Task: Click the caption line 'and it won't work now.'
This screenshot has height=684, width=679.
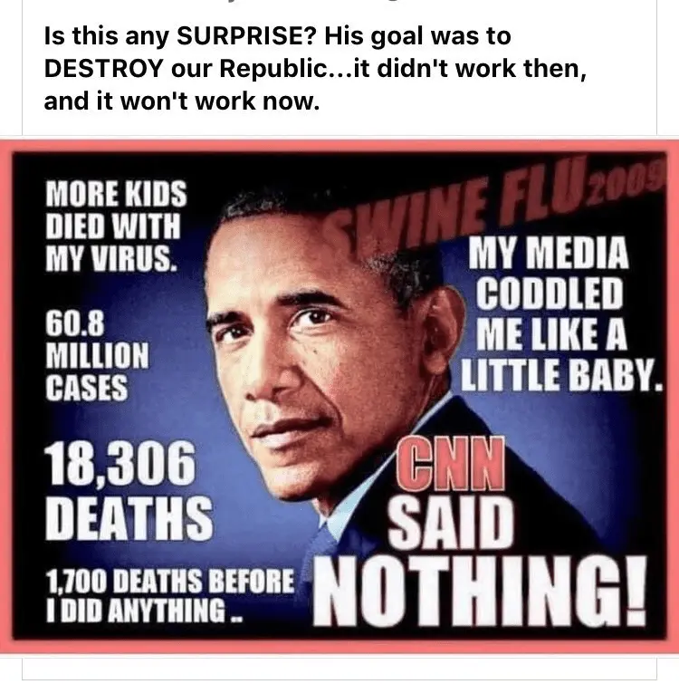Action: pos(182,101)
